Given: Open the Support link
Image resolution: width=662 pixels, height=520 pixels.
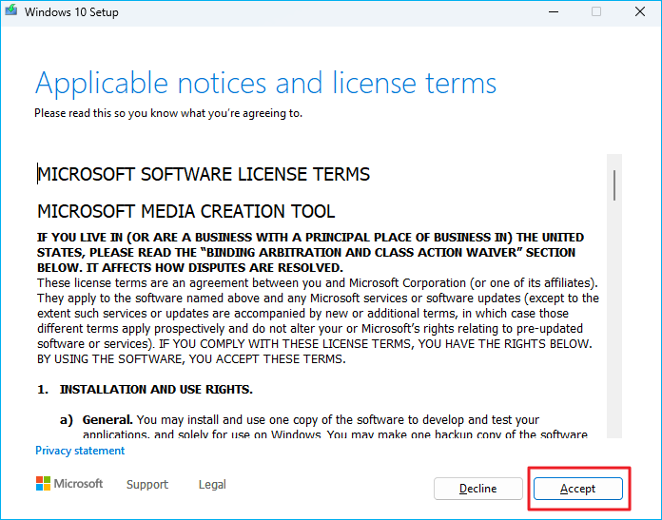Looking at the screenshot, I should click(x=146, y=484).
